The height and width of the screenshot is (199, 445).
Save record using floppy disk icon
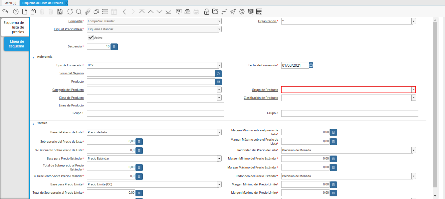coord(60,12)
